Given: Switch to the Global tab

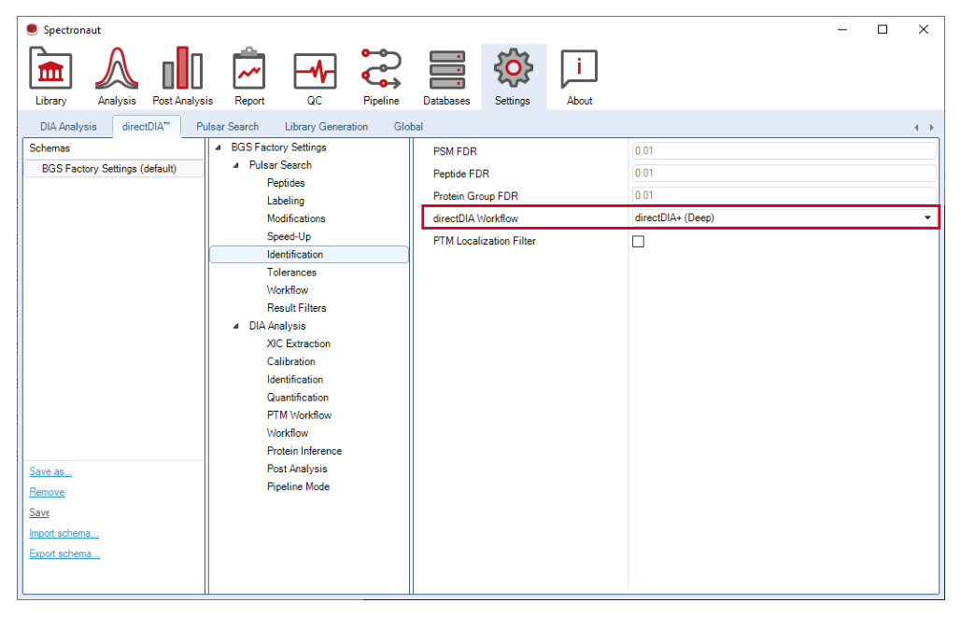Looking at the screenshot, I should click(408, 127).
